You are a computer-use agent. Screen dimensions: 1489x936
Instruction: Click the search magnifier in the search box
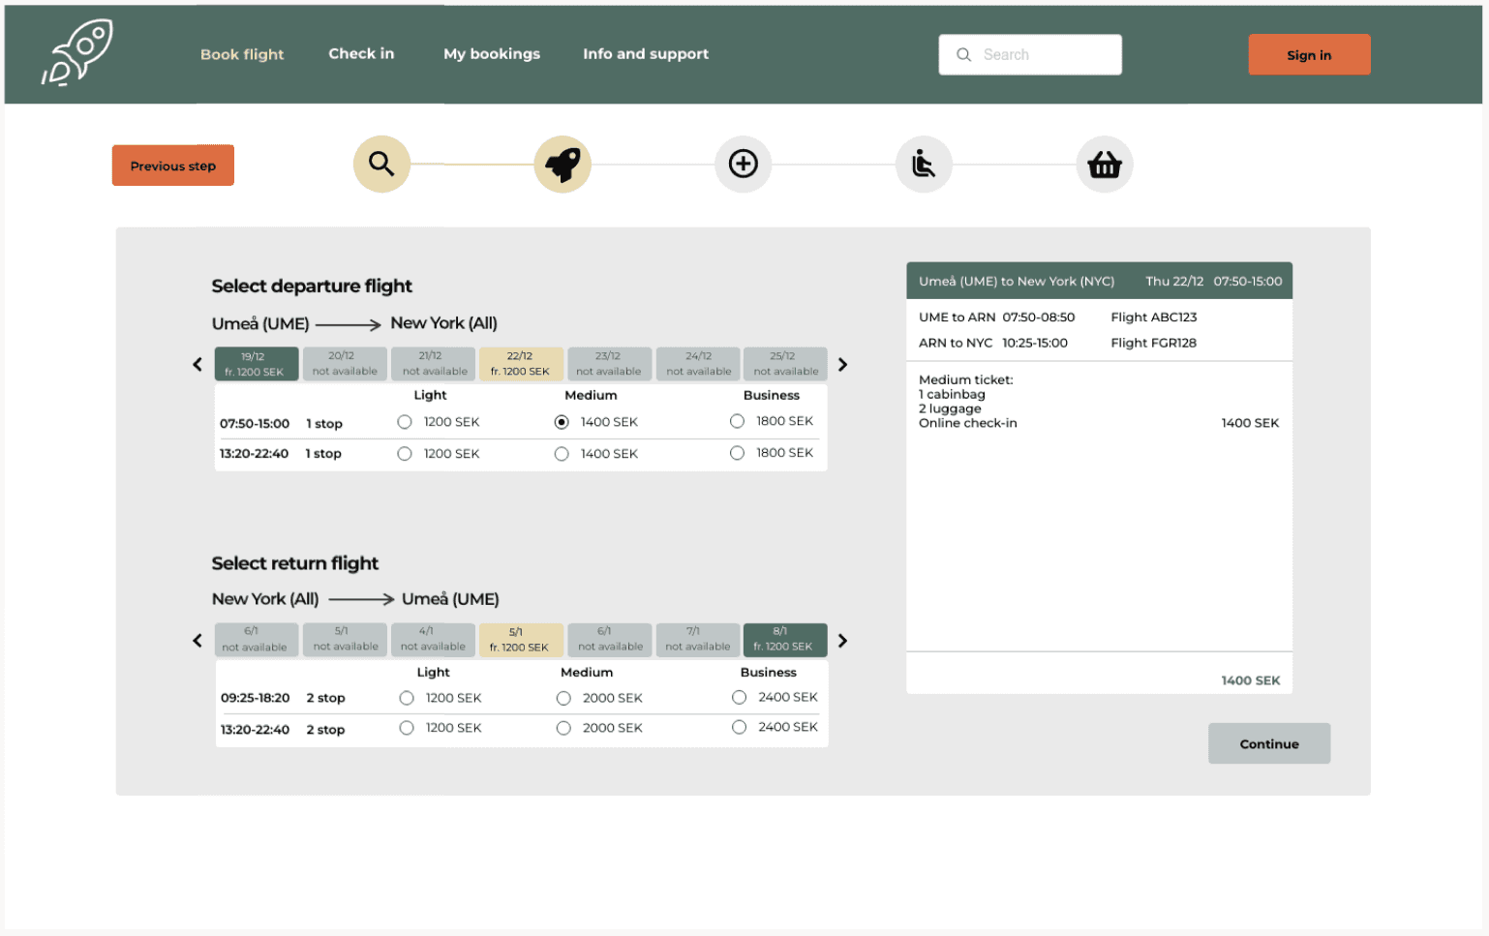click(x=963, y=55)
